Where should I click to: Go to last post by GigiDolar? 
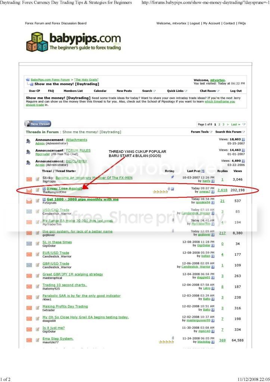pos(213,245)
